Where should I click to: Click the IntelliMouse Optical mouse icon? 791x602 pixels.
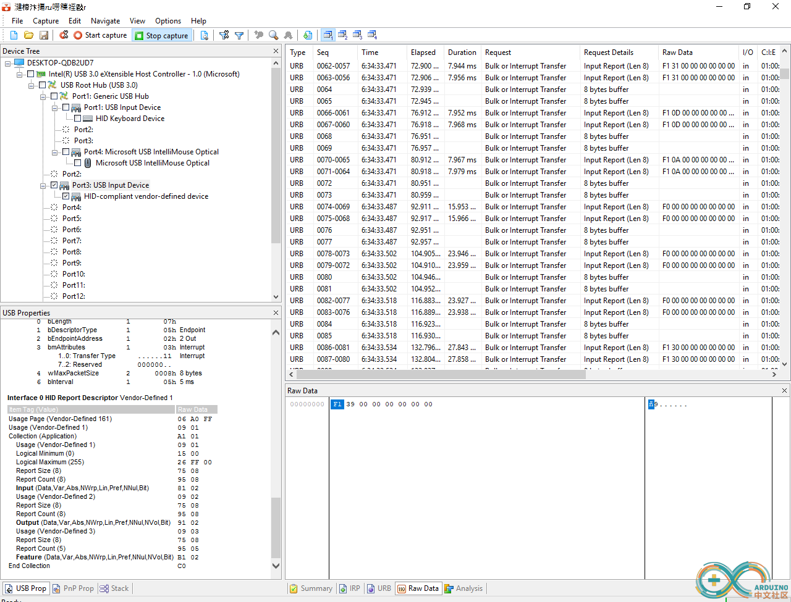(88, 163)
